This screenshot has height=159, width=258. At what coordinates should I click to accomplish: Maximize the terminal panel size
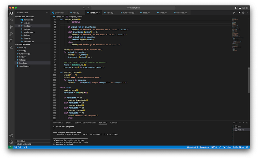coord(243,123)
